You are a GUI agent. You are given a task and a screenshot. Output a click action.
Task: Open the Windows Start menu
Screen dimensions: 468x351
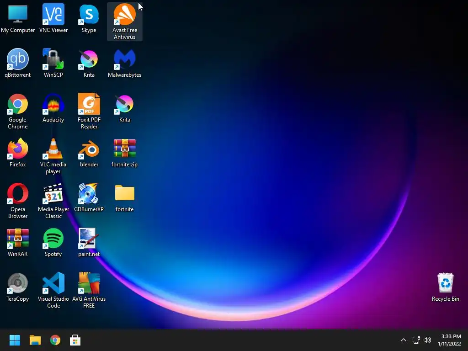[15, 340]
